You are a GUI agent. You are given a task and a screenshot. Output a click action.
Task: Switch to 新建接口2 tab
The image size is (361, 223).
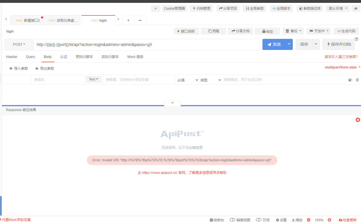click(x=28, y=21)
